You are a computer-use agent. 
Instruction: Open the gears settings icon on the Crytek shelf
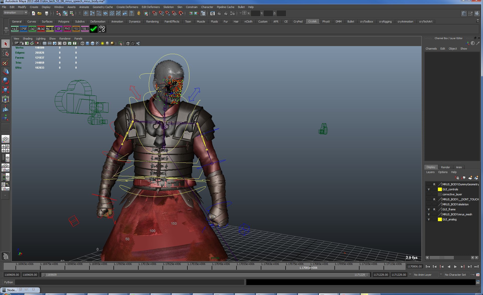point(102,29)
